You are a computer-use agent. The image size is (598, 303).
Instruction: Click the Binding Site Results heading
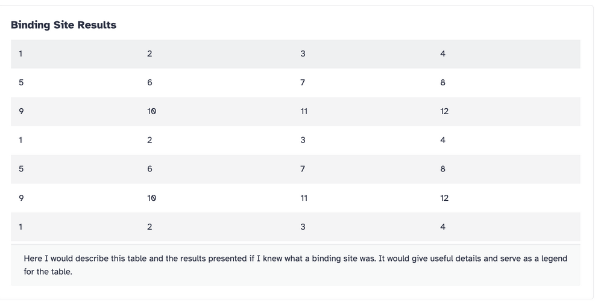coord(64,25)
